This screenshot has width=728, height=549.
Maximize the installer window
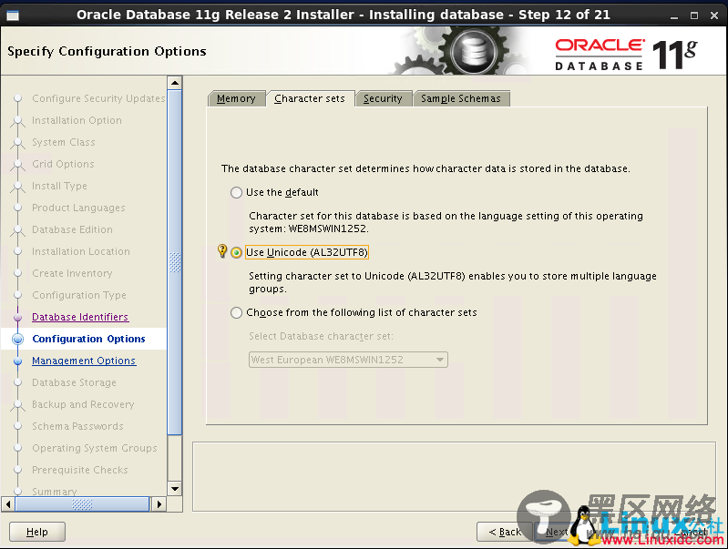click(x=694, y=15)
